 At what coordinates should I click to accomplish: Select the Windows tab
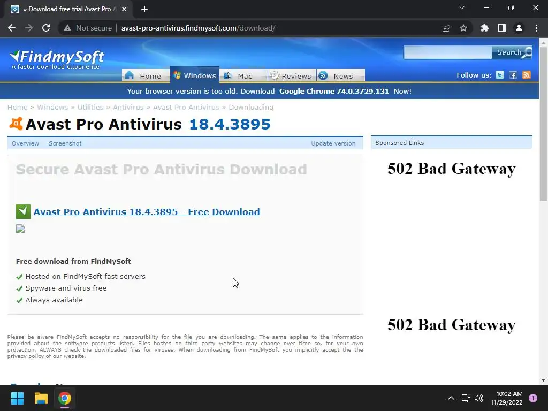point(195,75)
